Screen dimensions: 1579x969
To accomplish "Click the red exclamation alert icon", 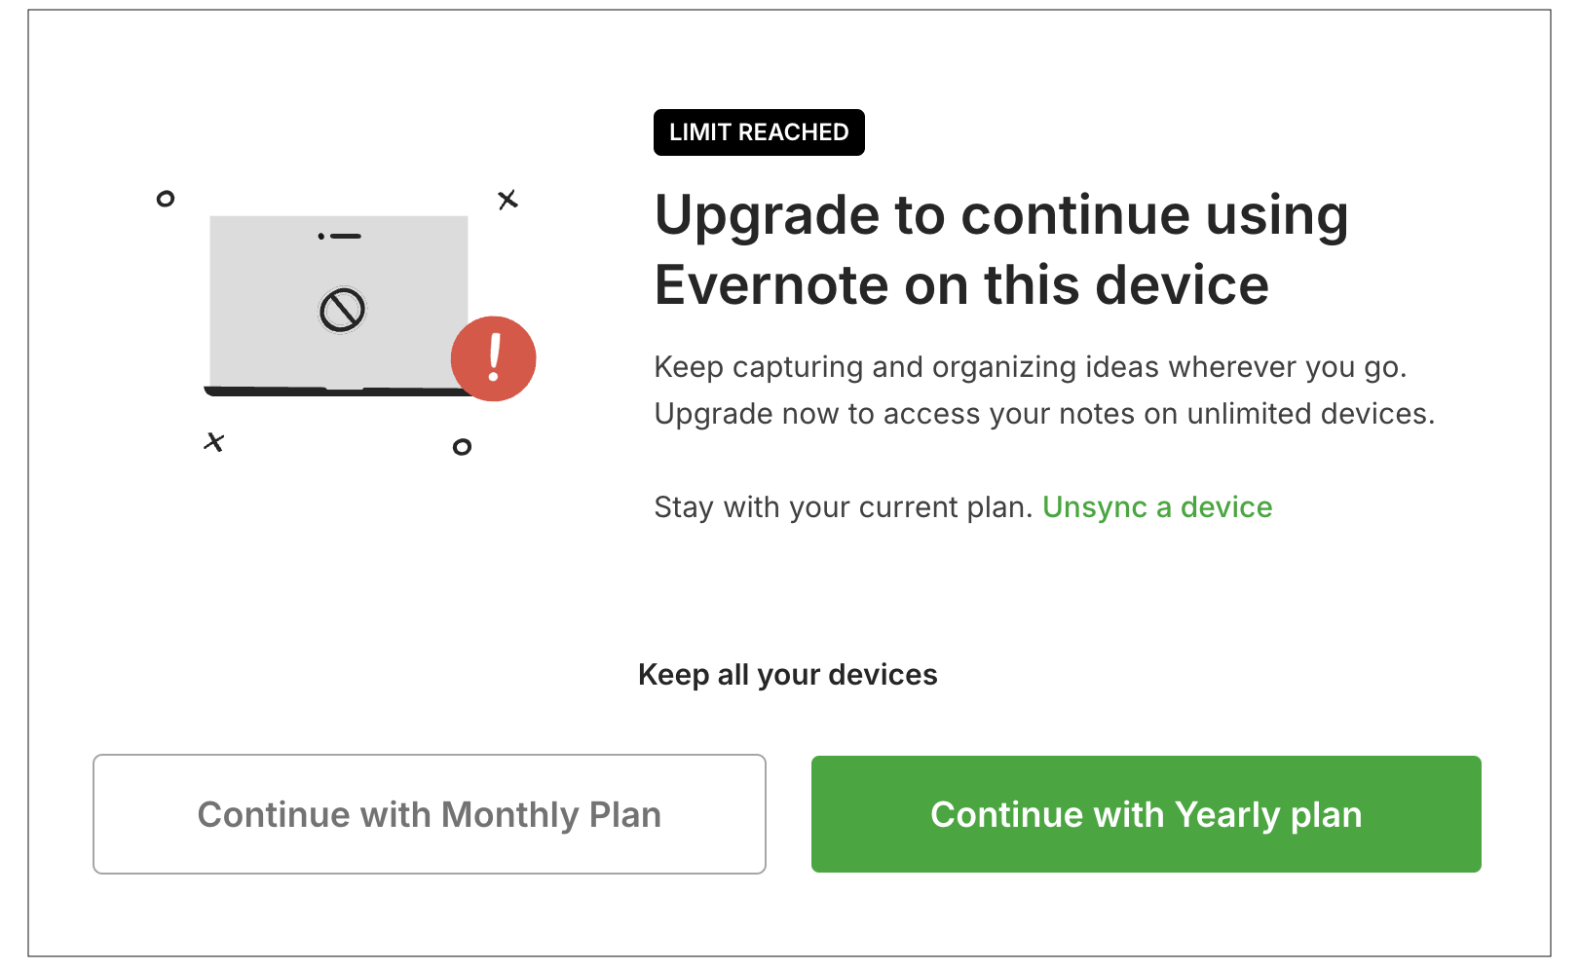I will click(493, 358).
